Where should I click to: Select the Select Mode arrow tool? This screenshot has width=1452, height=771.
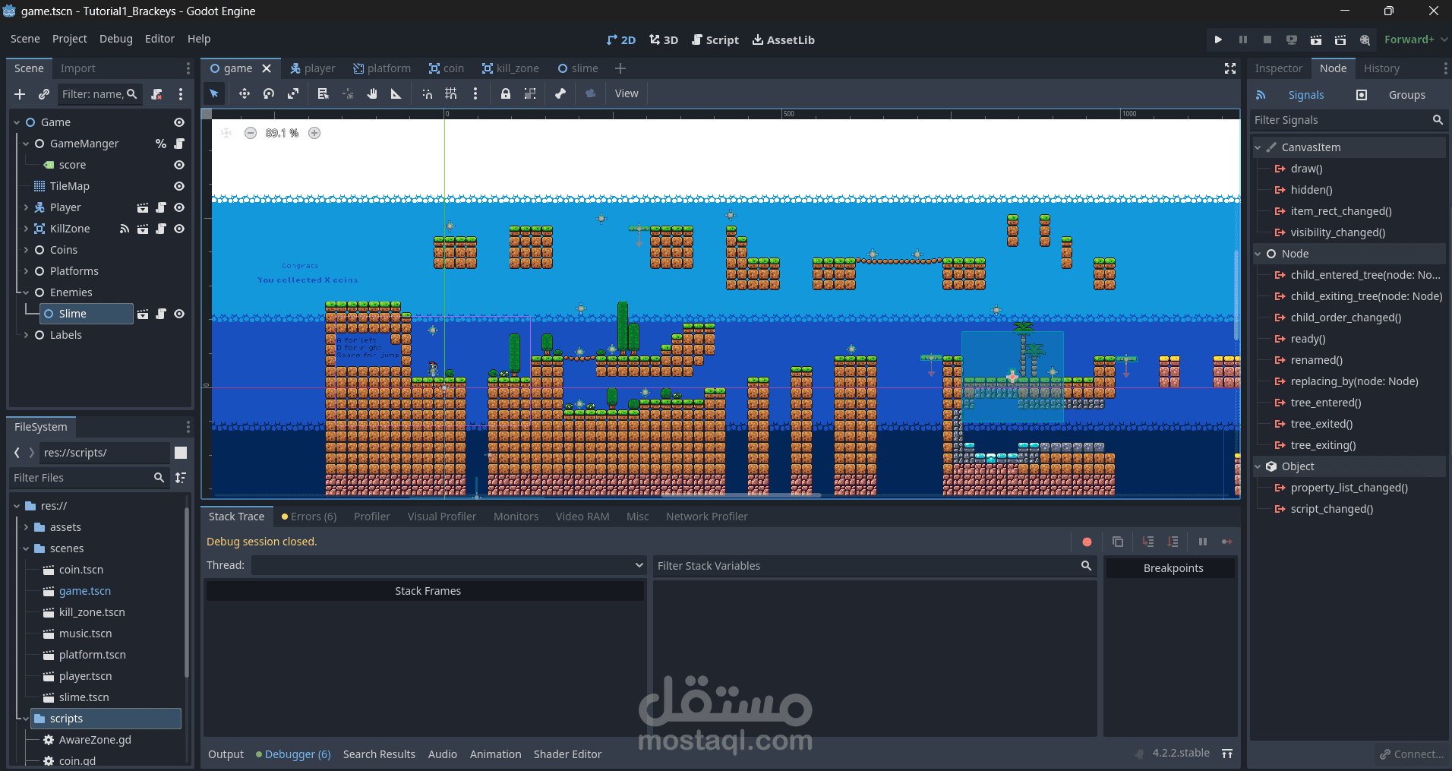(x=214, y=93)
